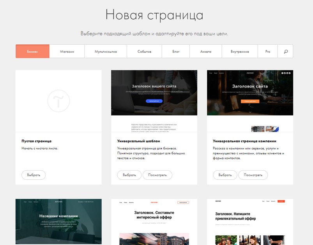
Task: Preview Универсальный шаблон with Посмотреть
Action: tap(157, 175)
